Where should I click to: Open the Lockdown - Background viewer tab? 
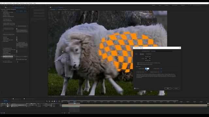pyautogui.click(x=63, y=9)
